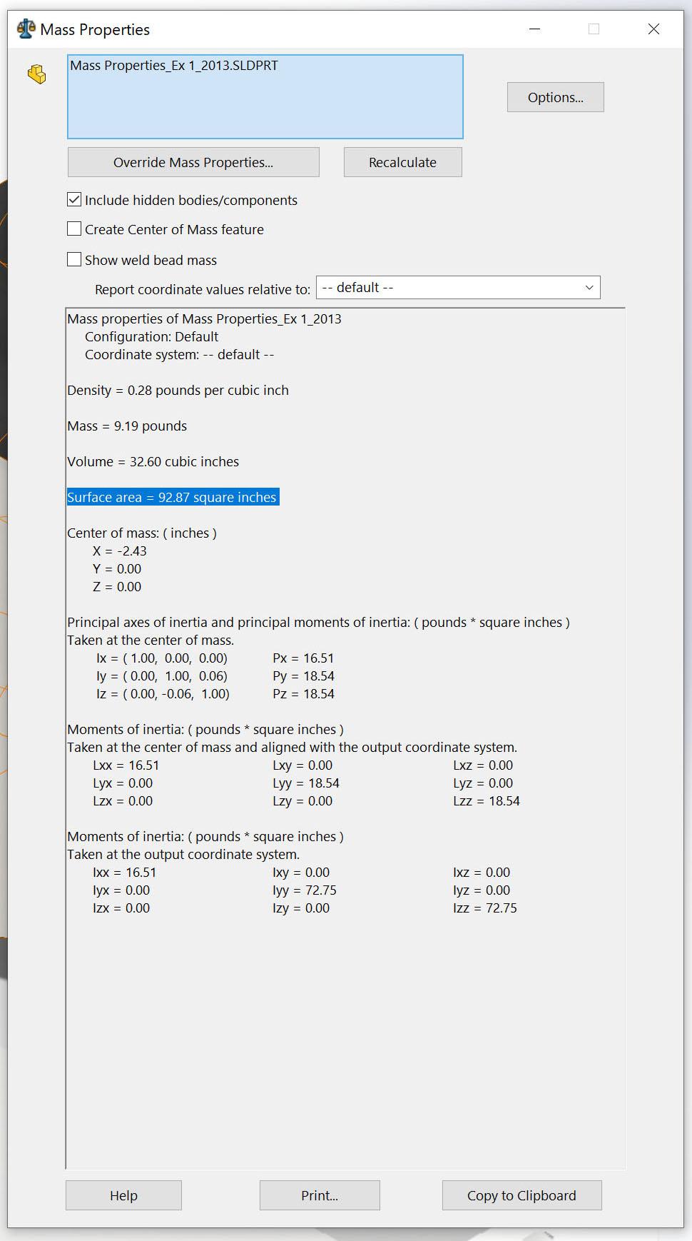Screen dimensions: 692x1241
Task: Click the Izz = 72.75 value
Action: [485, 908]
